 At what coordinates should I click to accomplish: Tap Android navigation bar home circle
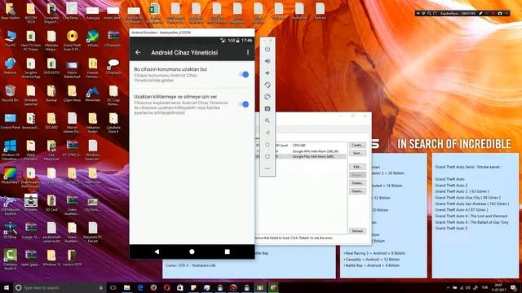[192, 251]
